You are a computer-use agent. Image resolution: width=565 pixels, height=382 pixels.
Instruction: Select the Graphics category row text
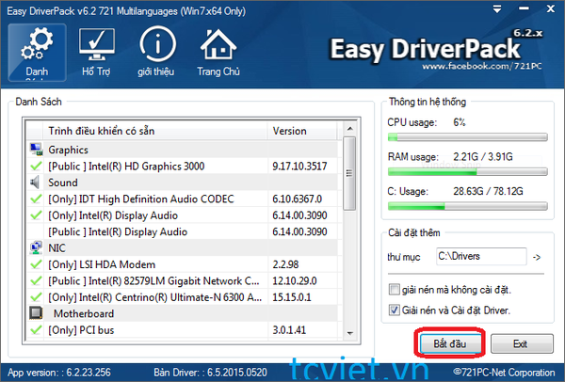[x=68, y=150]
